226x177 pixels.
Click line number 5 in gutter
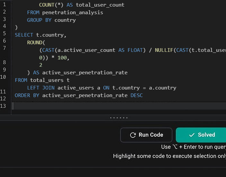pyautogui.click(x=5, y=33)
